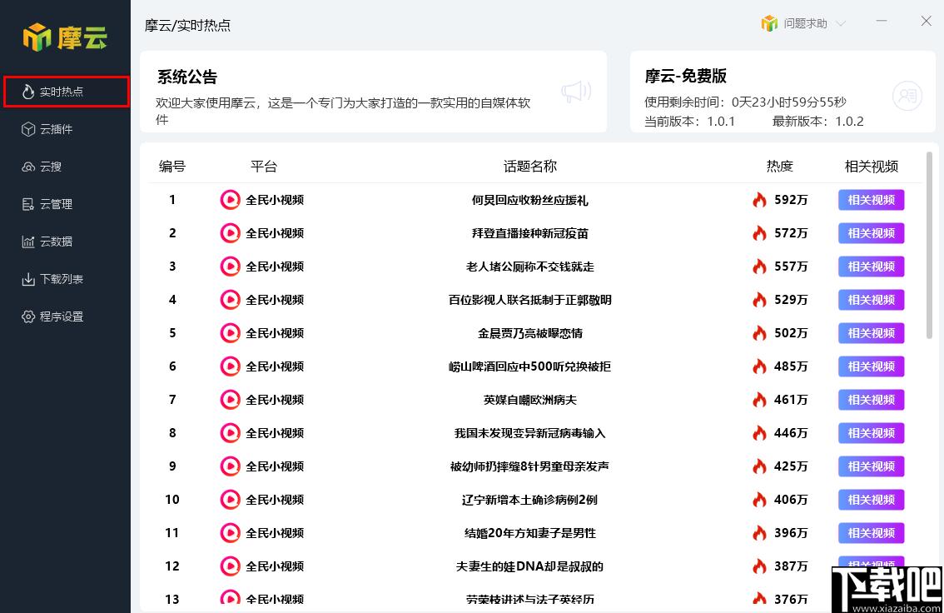
Task: Open 相关视频 for 崂山啤酒回应中500听兑换被拒
Action: (x=871, y=366)
